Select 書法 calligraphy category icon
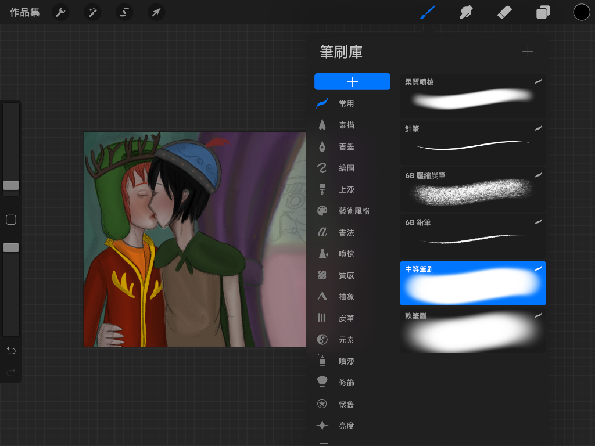The image size is (595, 446). click(x=322, y=232)
